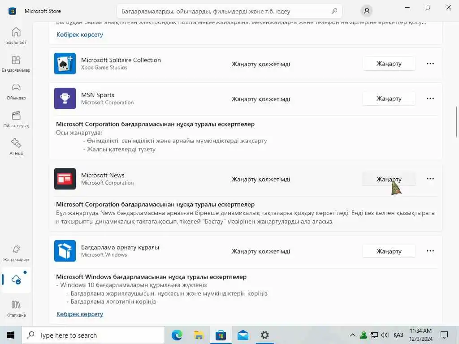This screenshot has width=459, height=344.
Task: Select the Microsoft Solitaire Collection title
Action: click(x=121, y=60)
